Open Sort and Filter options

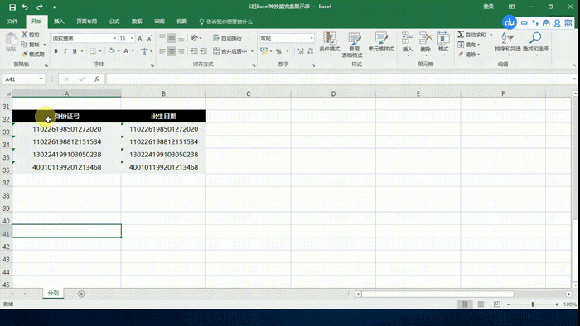click(x=507, y=44)
